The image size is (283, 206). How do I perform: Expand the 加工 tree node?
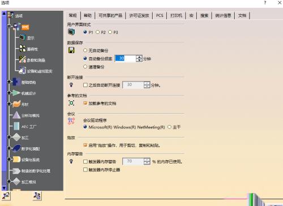(x=9, y=137)
